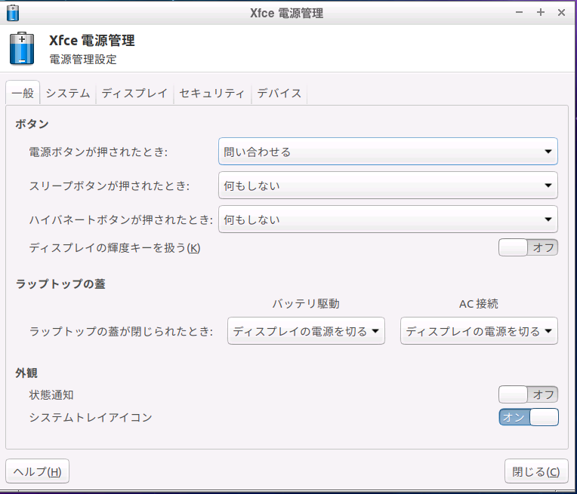Turn off the システムトレイアイコン switch
Image resolution: width=577 pixels, height=494 pixels.
pos(529,417)
